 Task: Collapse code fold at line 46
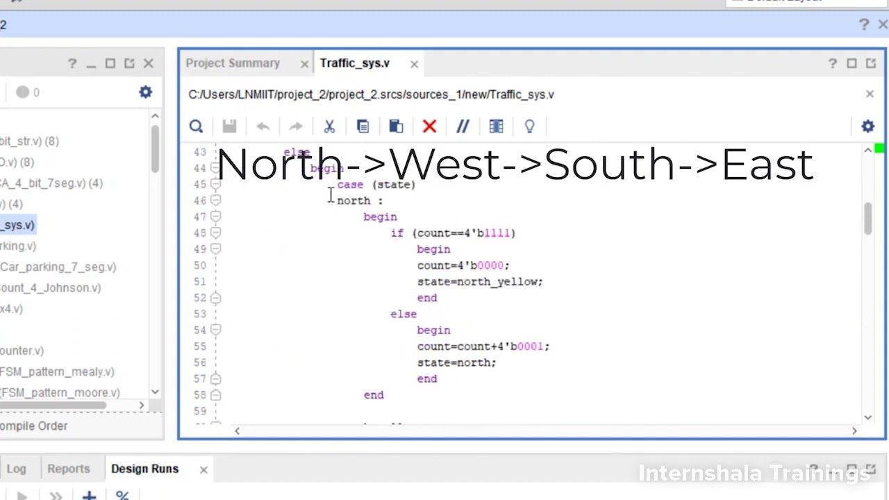tap(215, 200)
